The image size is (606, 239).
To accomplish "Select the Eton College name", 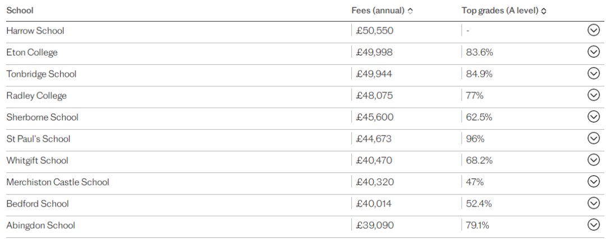I will (x=32, y=53).
